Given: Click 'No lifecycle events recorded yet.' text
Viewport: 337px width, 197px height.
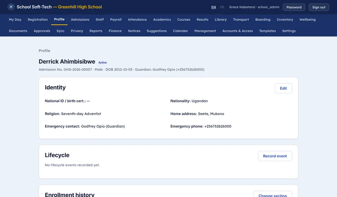Looking at the screenshot, I should pos(72,165).
